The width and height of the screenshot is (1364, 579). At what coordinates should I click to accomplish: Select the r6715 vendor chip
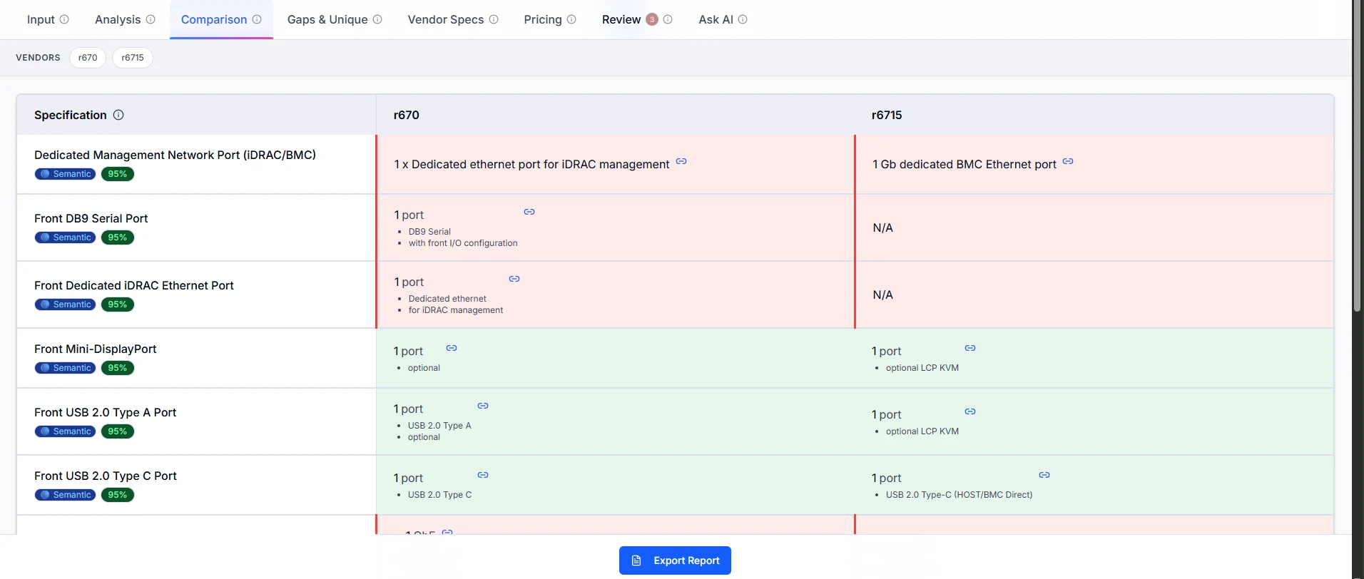[133, 58]
